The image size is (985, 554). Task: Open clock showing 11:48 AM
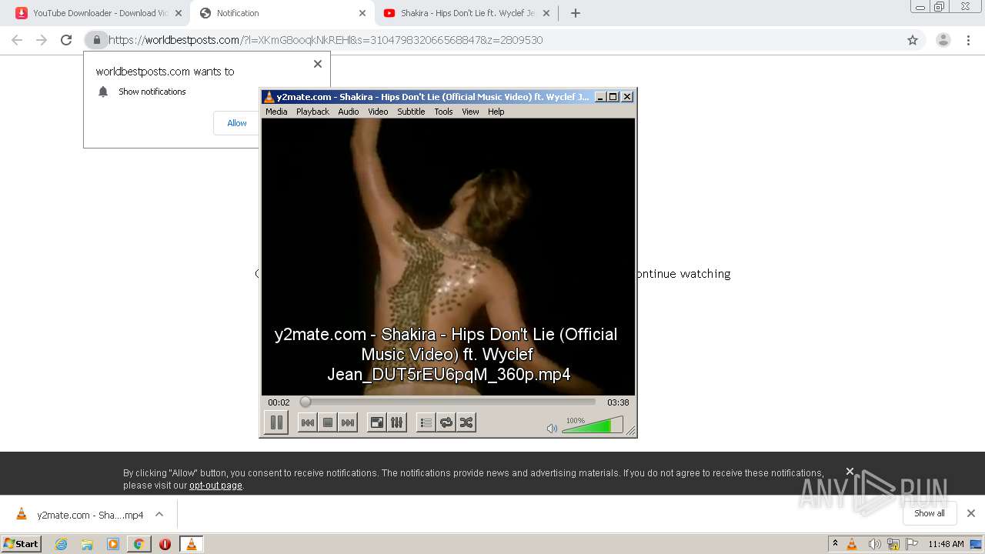tap(946, 544)
